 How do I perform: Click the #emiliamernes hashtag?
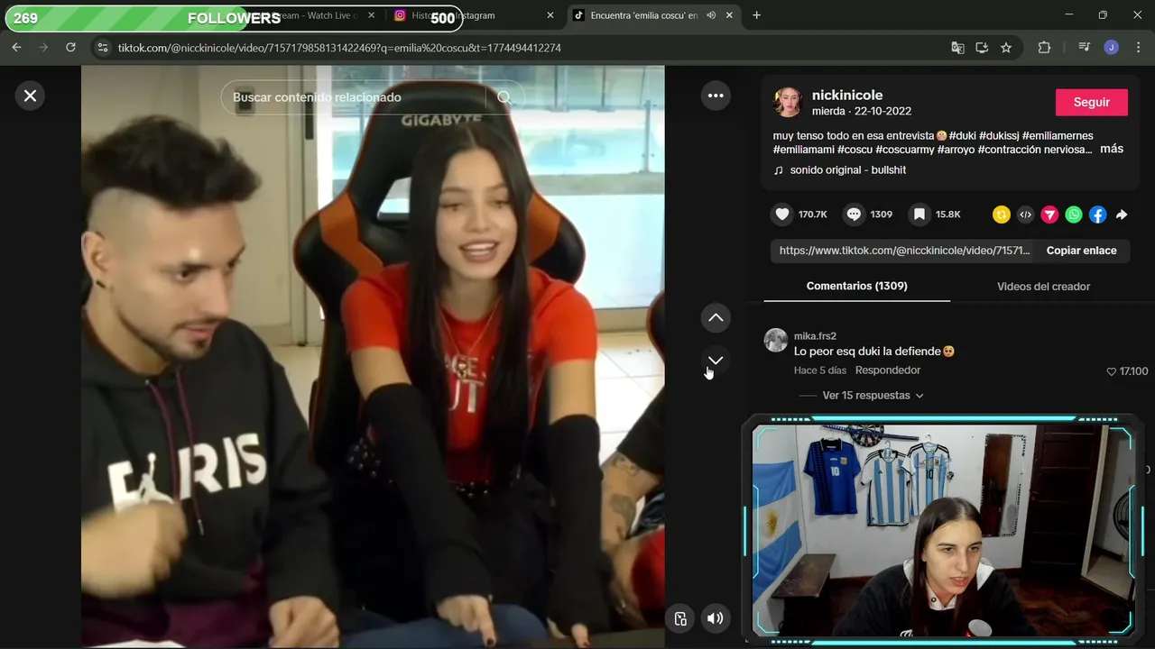pyautogui.click(x=1058, y=135)
